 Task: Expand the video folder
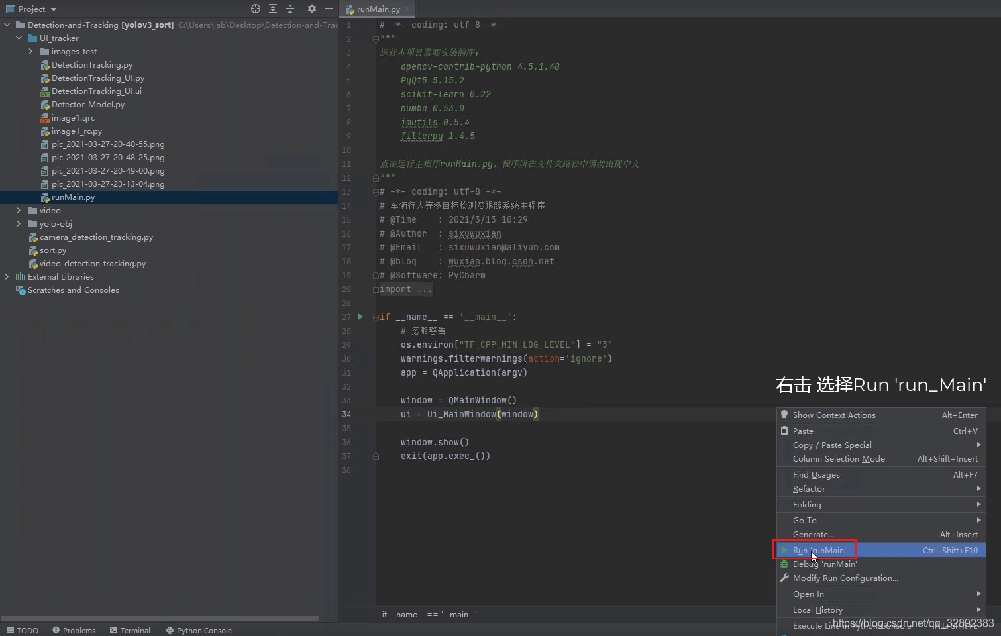point(19,211)
